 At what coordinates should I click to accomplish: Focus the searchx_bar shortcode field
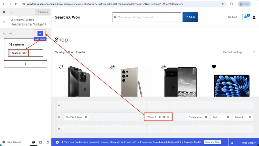(26, 53)
